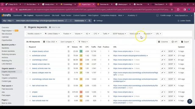This screenshot has width=195, height=109.
Task: Open the help question mark bubble
Action: coord(190,101)
